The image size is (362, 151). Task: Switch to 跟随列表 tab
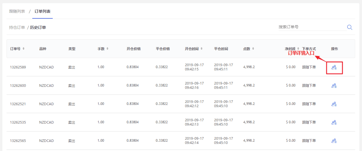pyautogui.click(x=17, y=11)
